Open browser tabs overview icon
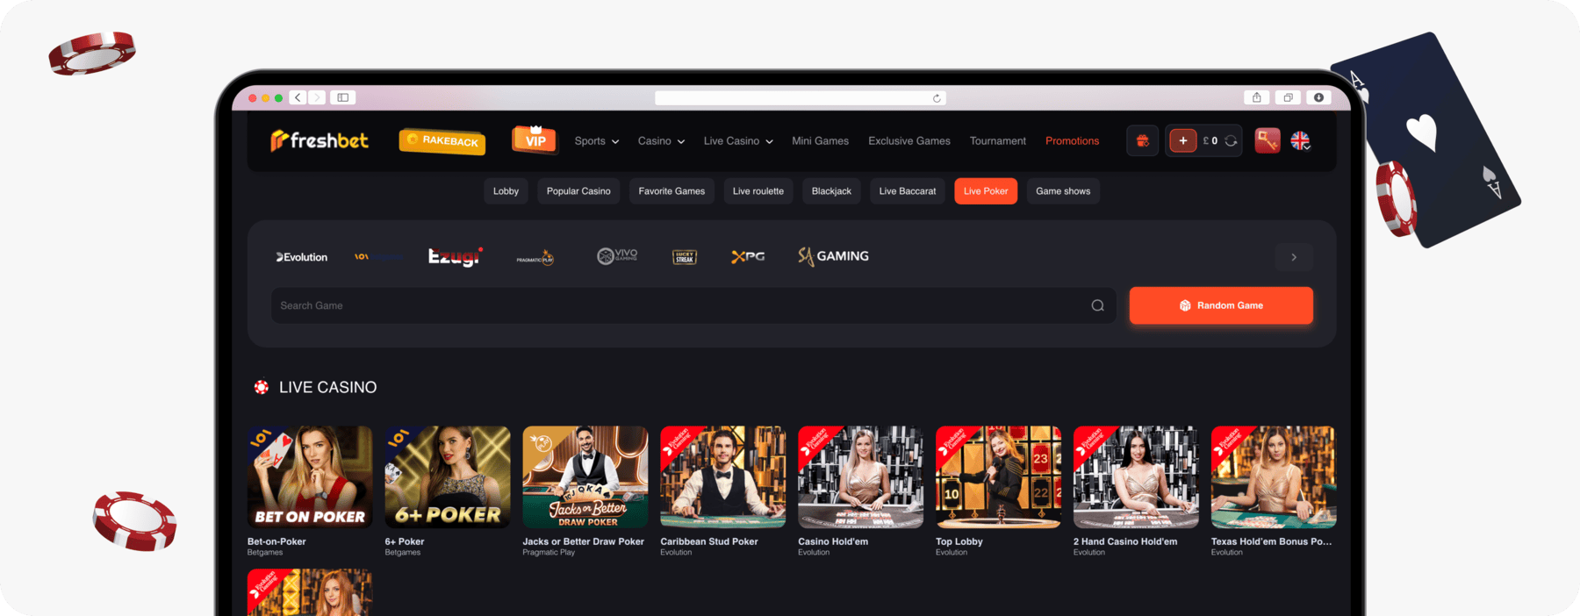 click(x=1288, y=97)
